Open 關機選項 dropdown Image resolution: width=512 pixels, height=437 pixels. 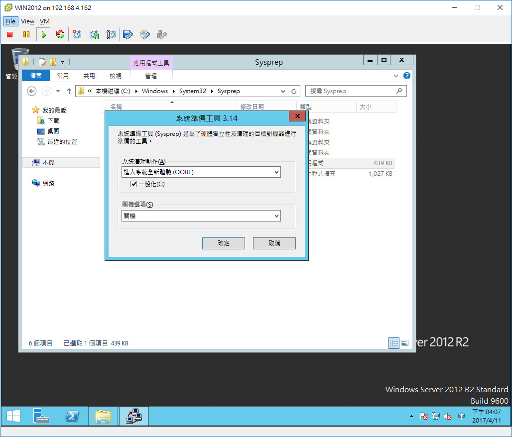click(x=201, y=216)
